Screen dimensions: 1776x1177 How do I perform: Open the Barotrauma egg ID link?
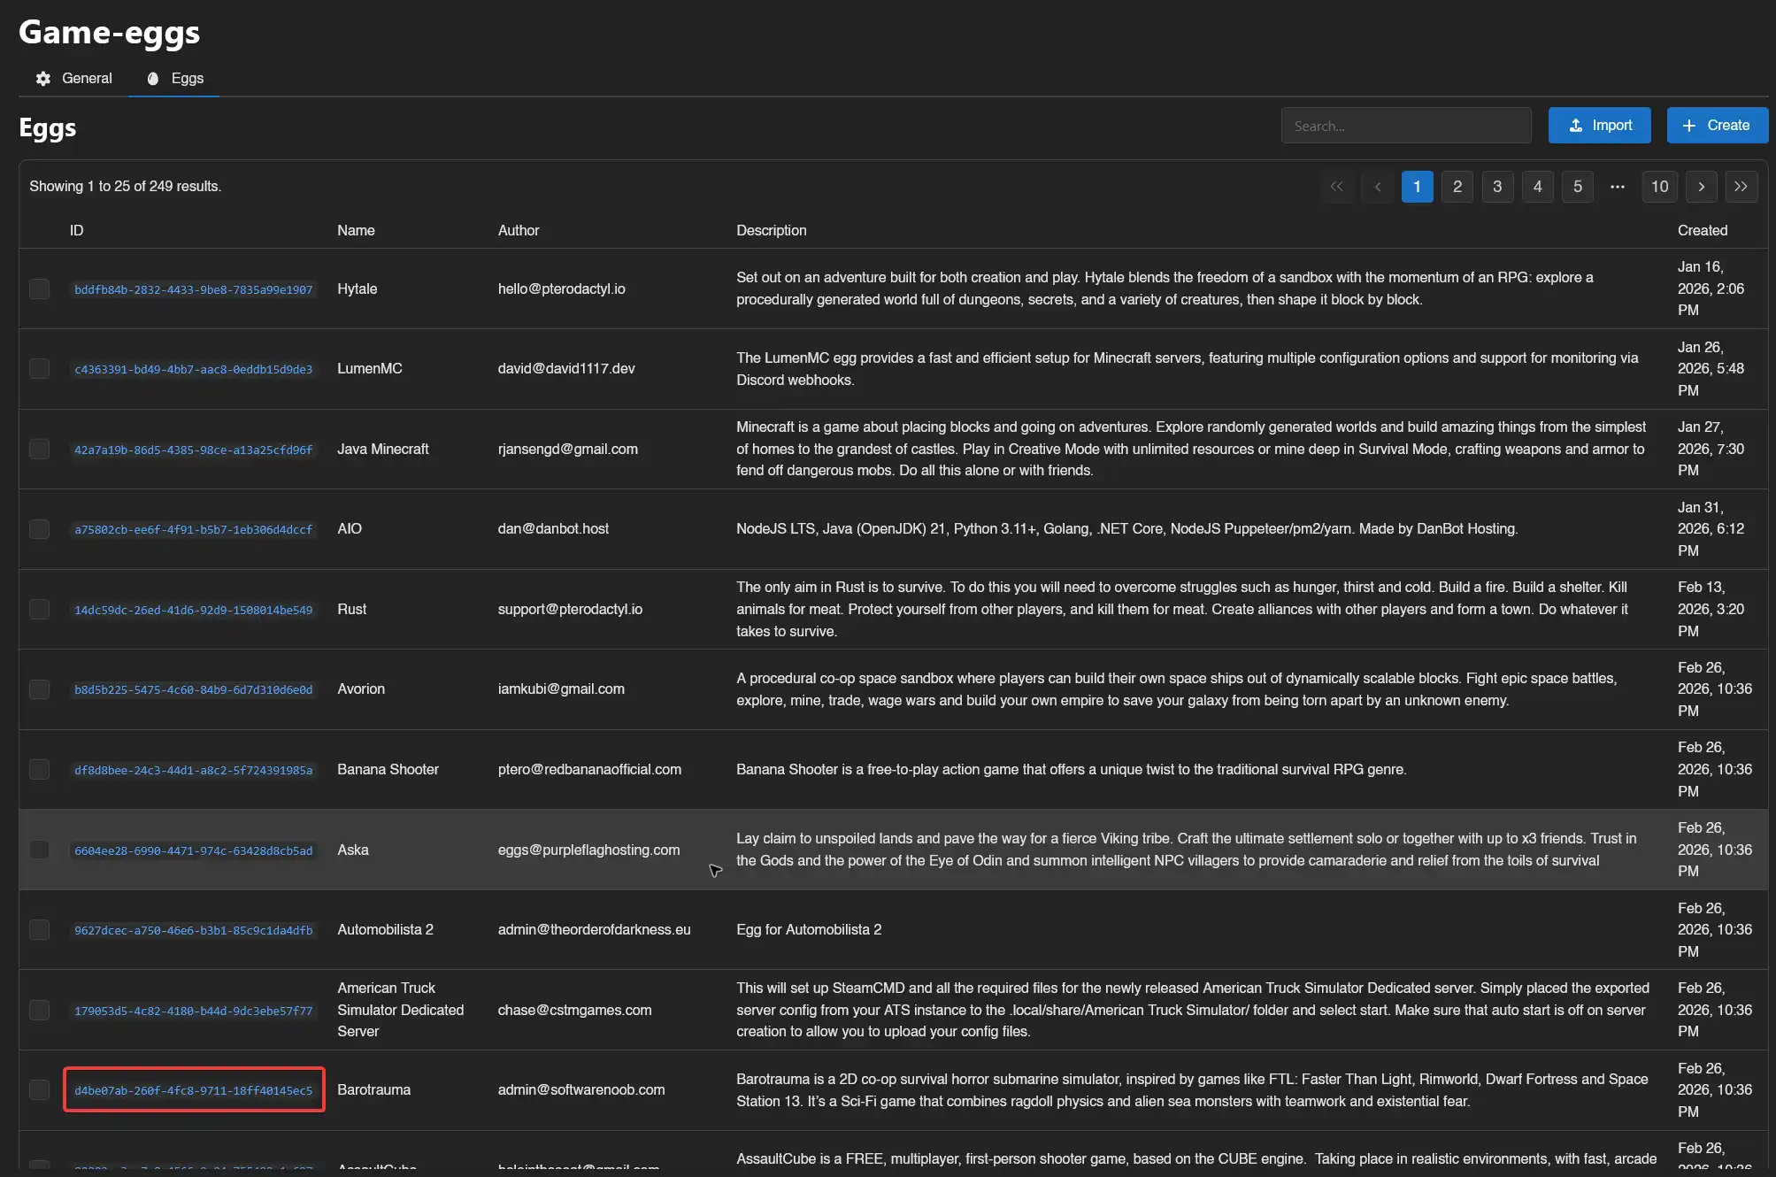(x=193, y=1091)
